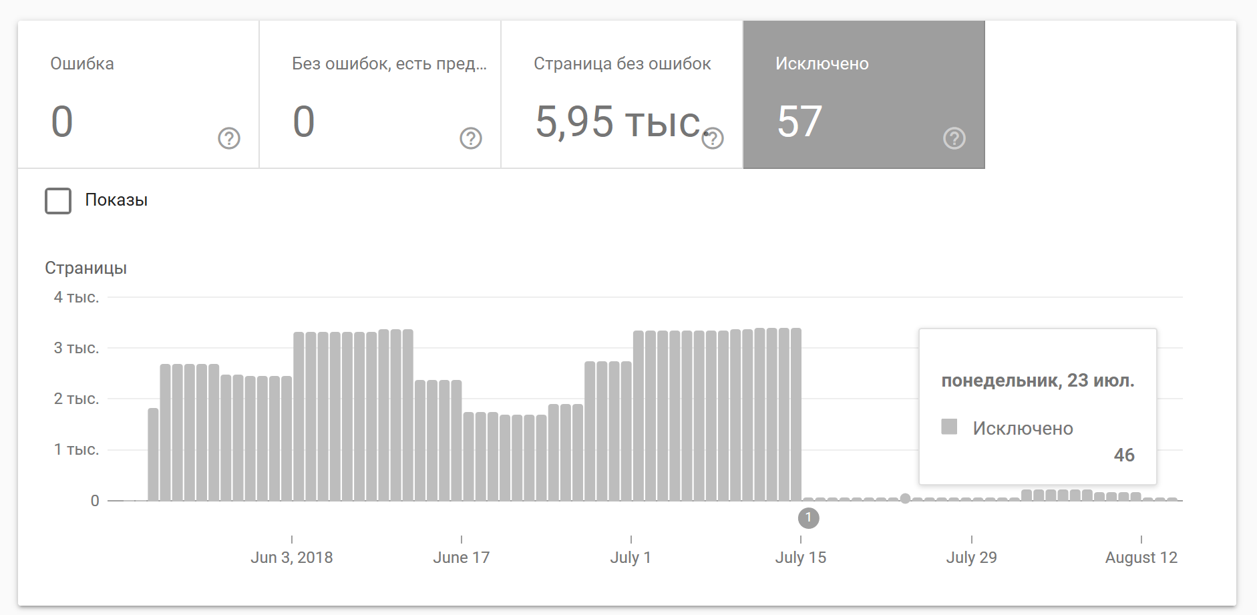Viewport: 1257px width, 615px height.
Task: Click the help icon in the Ошибка card
Action: tap(229, 138)
